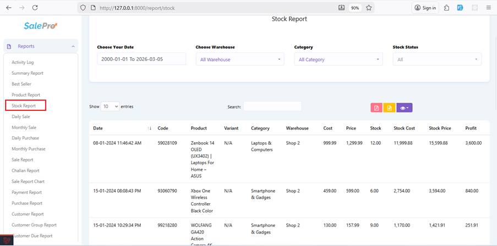
Task: Open the Payment Report link
Action: click(x=27, y=192)
